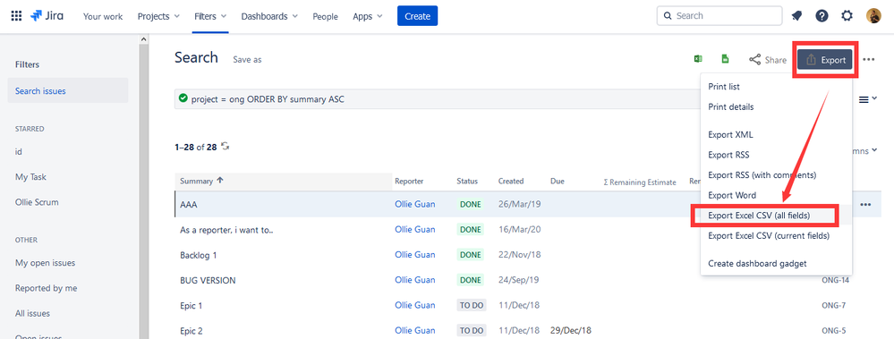Open the notifications bell
The image size is (894, 339).
pos(796,16)
